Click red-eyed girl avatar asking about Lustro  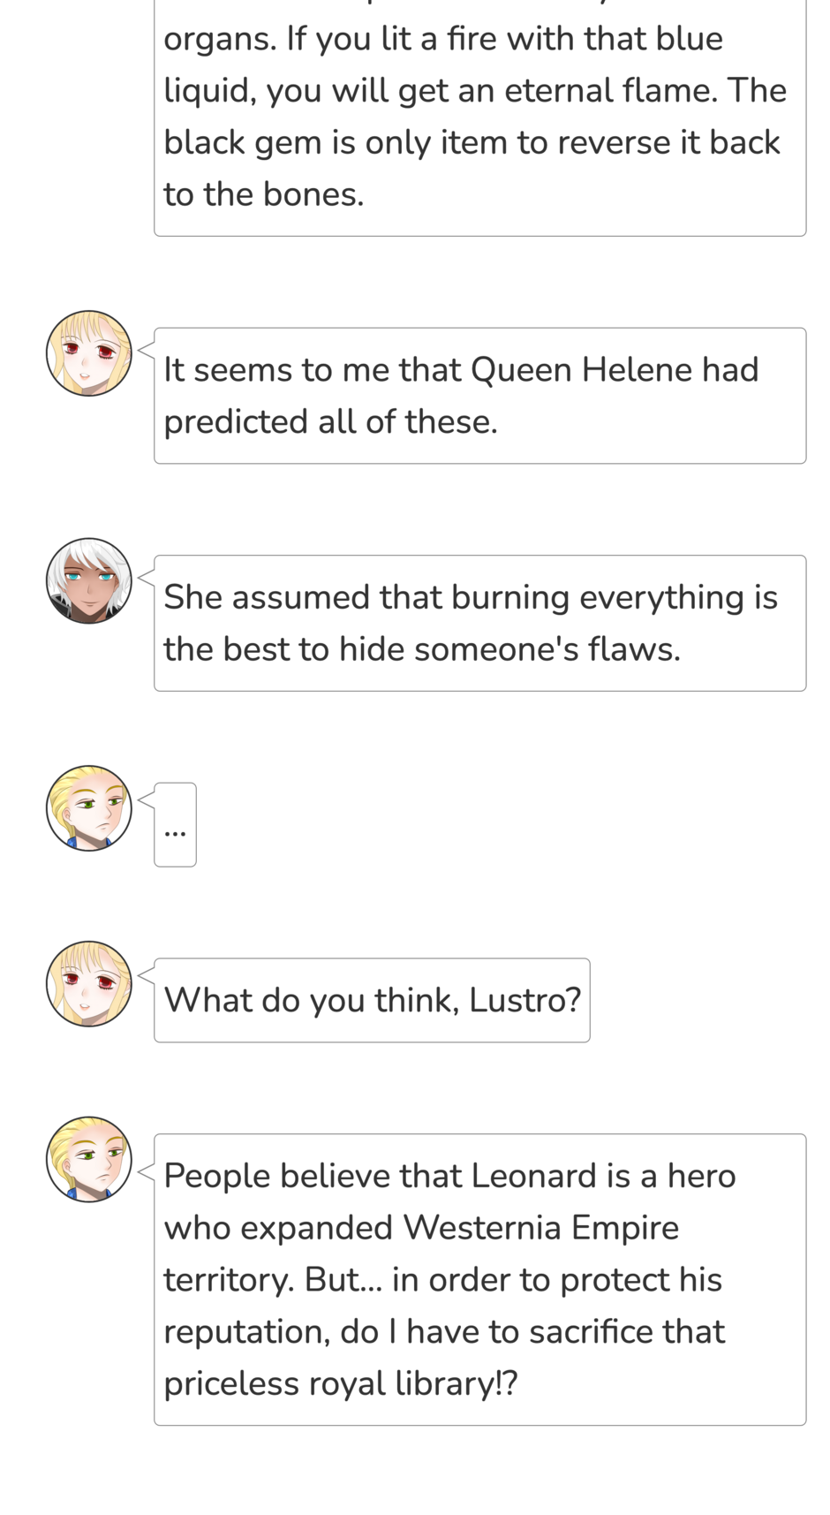click(x=88, y=983)
